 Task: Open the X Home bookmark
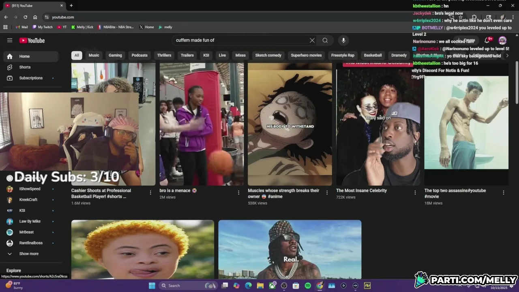click(146, 27)
